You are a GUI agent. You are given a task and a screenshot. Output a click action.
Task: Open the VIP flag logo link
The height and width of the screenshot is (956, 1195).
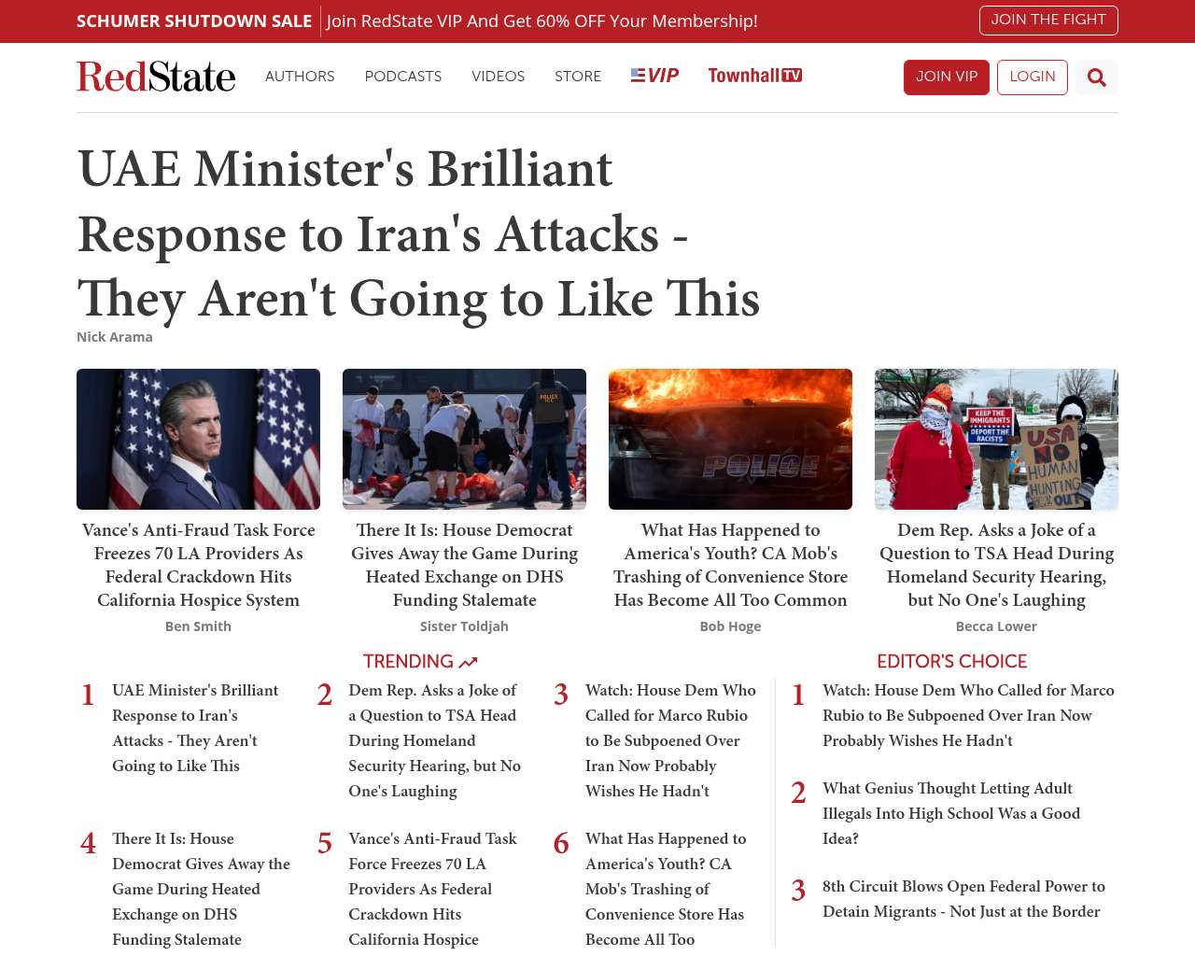(654, 76)
